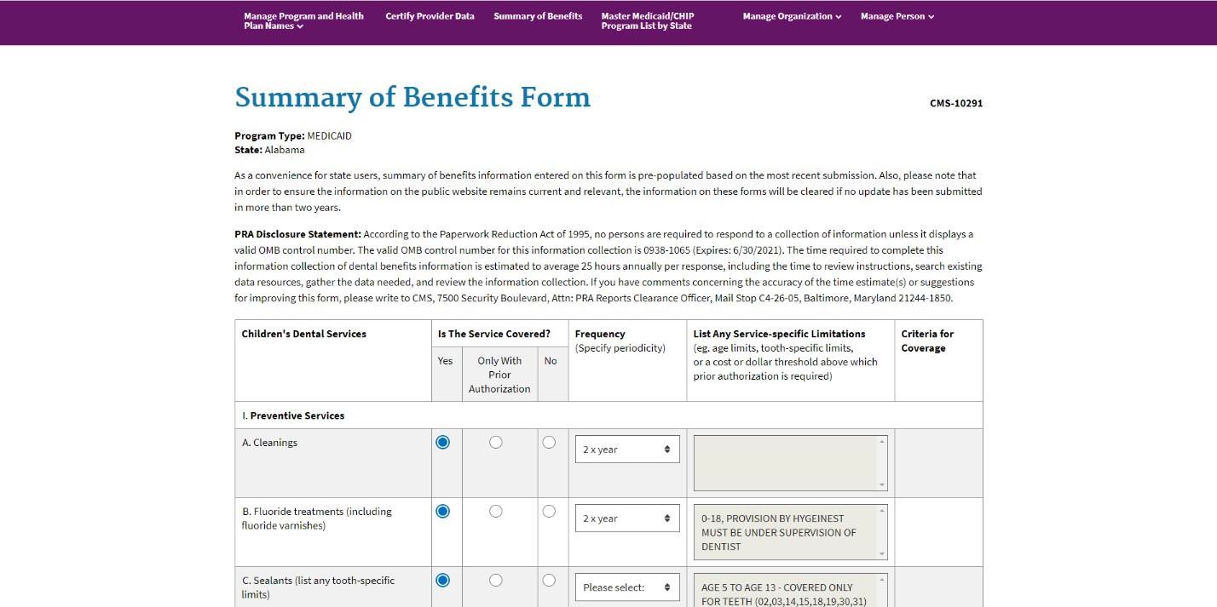
Task: Open Manage Program and Health Plan Names menu
Action: point(303,21)
